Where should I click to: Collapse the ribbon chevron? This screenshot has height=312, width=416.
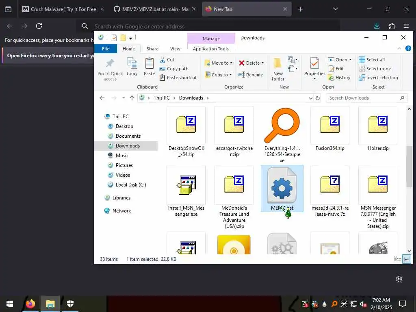click(399, 48)
